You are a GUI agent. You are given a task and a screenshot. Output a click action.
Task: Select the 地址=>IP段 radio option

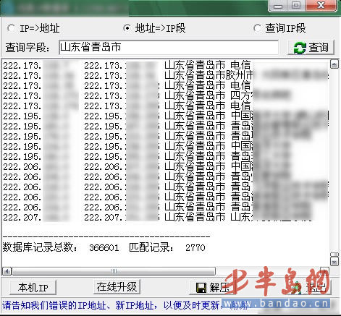[x=127, y=28]
